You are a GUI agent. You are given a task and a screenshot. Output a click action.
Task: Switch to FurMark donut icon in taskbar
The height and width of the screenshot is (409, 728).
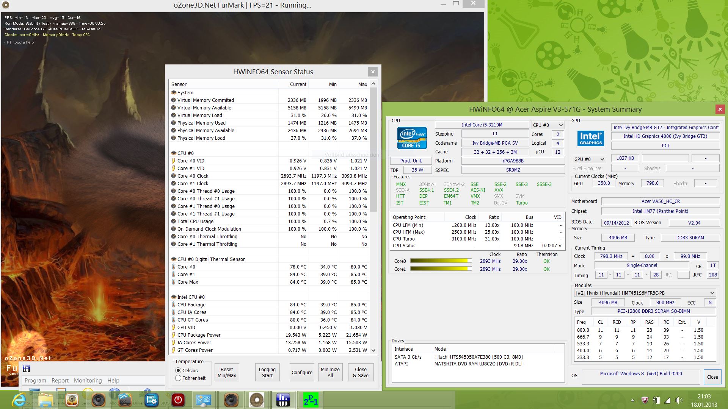coord(257,400)
